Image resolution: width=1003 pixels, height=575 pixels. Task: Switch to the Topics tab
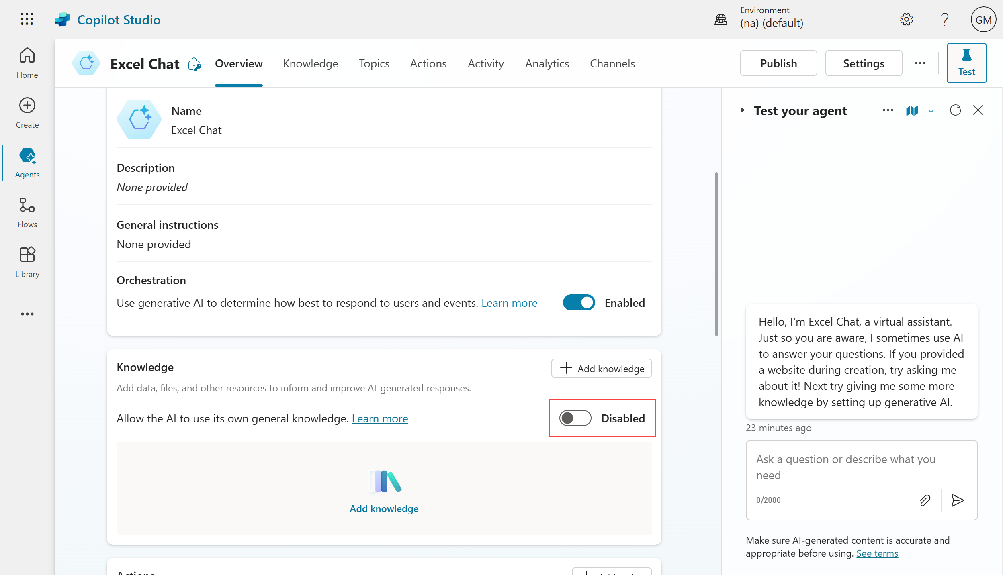point(374,63)
